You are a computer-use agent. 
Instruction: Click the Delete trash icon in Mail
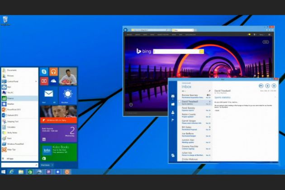click(274, 85)
